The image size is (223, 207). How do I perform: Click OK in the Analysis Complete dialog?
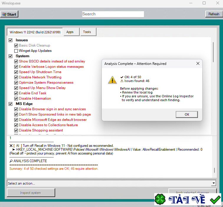(187, 114)
